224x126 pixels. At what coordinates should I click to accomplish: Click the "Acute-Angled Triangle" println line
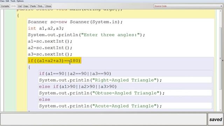pos(100,106)
